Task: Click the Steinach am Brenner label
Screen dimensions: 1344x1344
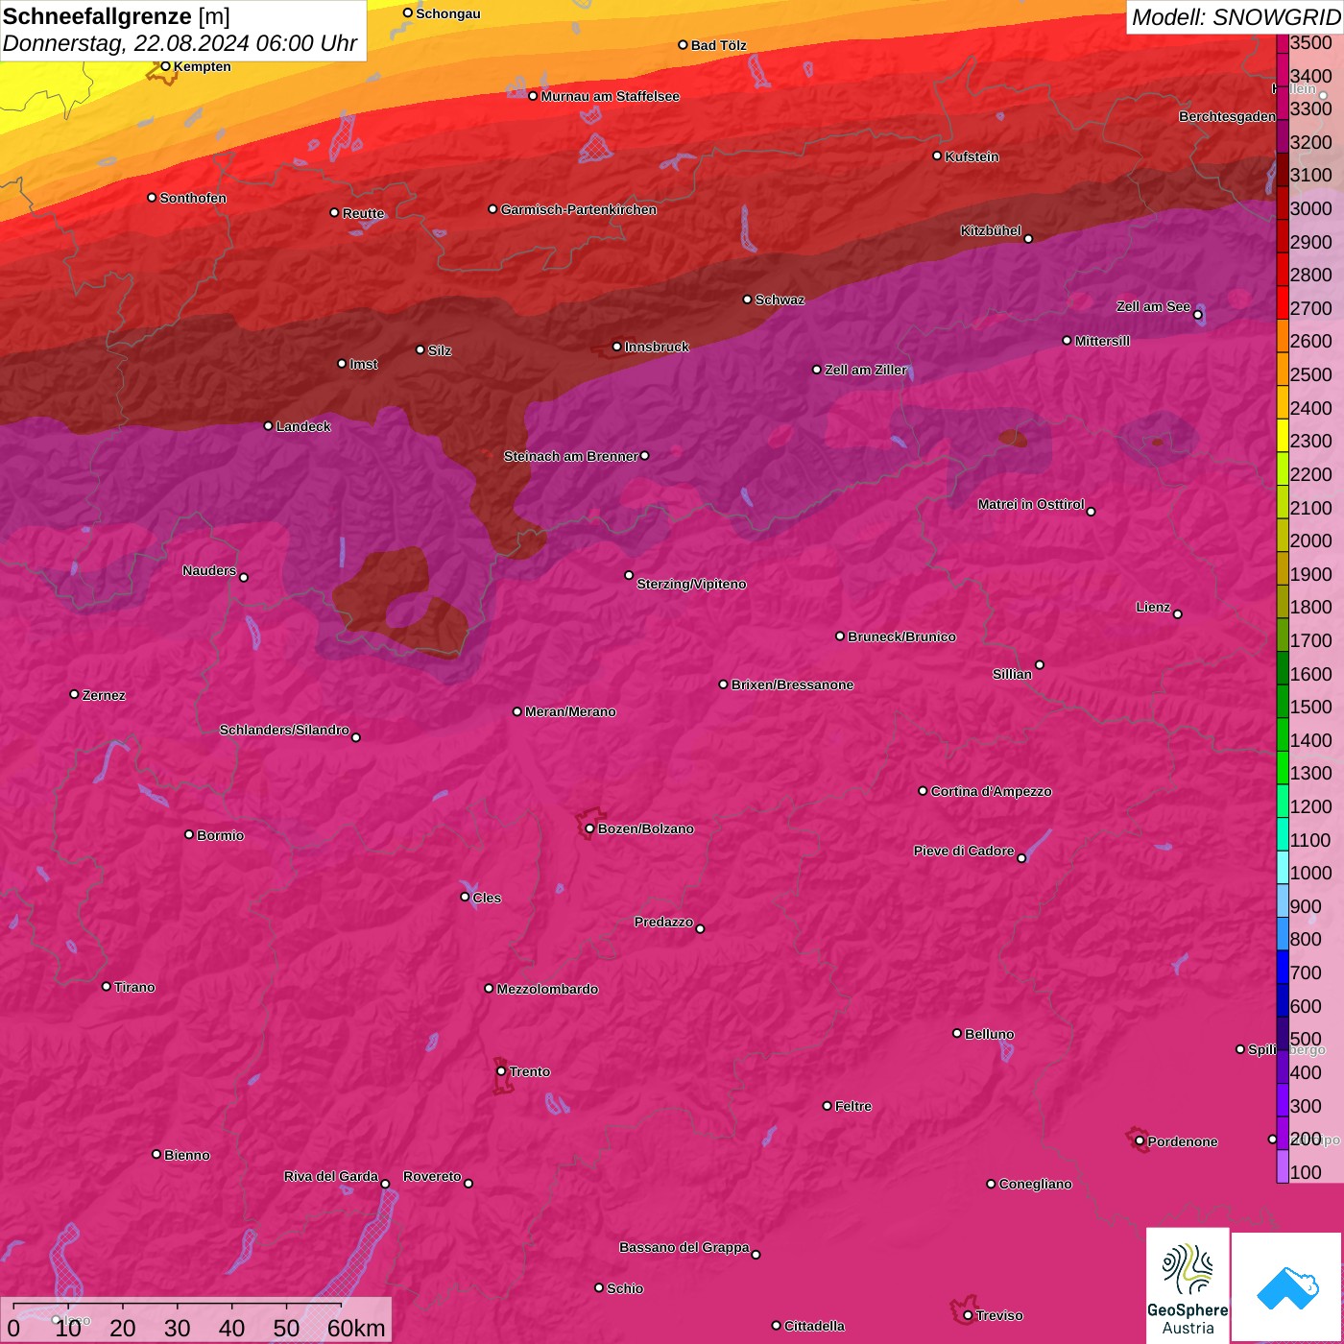Action: (570, 456)
